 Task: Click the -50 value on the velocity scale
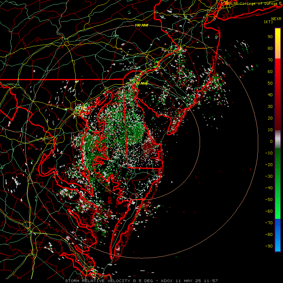pyautogui.click(x=269, y=200)
